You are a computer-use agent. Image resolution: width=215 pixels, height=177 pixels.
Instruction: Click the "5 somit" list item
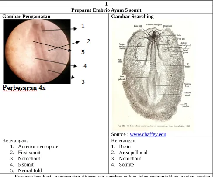pyautogui.click(x=26, y=164)
